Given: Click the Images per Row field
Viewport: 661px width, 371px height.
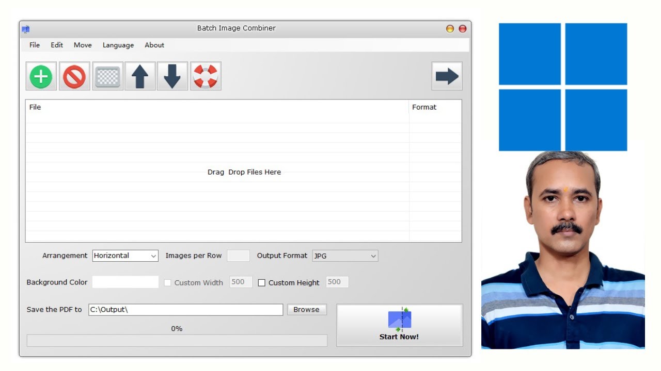Looking at the screenshot, I should pyautogui.click(x=239, y=256).
